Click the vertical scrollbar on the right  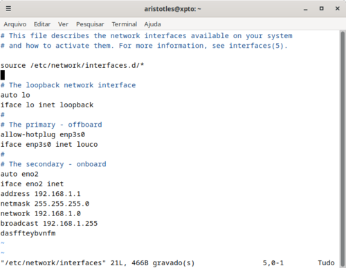point(343,148)
